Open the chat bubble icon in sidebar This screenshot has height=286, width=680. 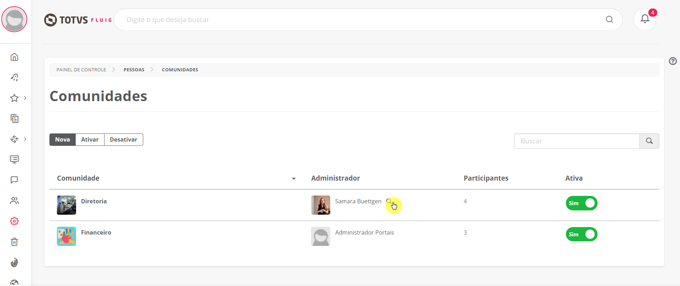14,180
